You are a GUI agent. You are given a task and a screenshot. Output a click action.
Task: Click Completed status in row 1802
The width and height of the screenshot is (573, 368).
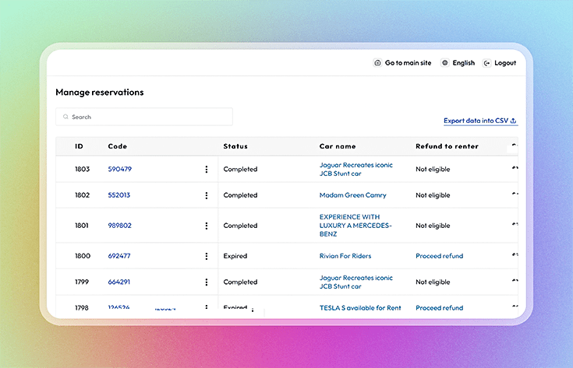(x=240, y=195)
